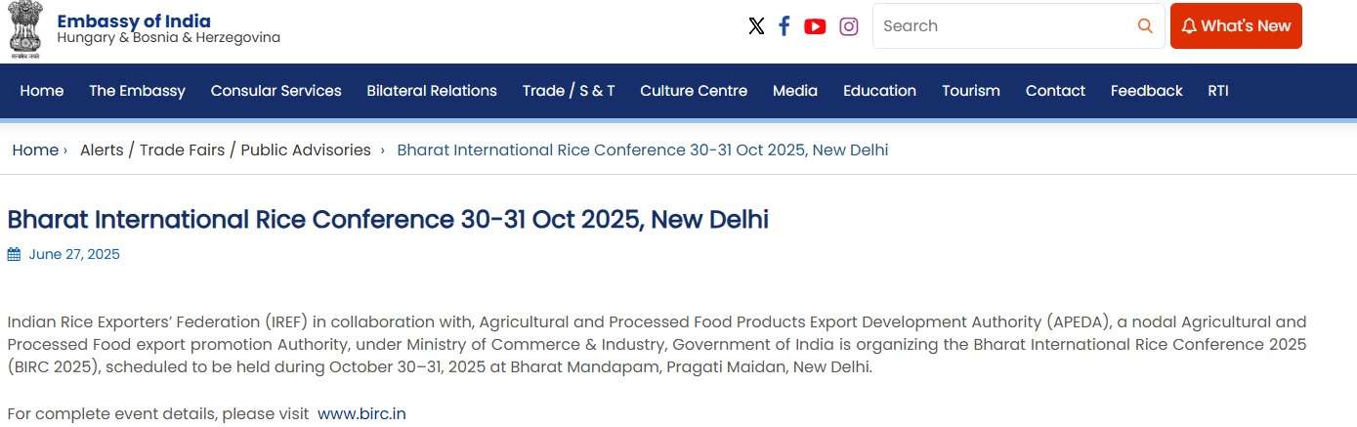This screenshot has height=427, width=1357.
Task: Click the Indian national emblem logo
Action: [25, 30]
